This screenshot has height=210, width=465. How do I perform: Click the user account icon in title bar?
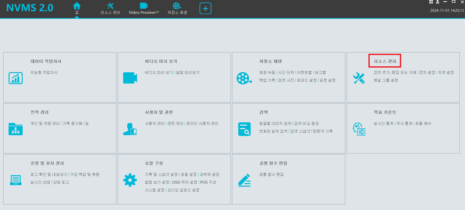[x=438, y=2]
